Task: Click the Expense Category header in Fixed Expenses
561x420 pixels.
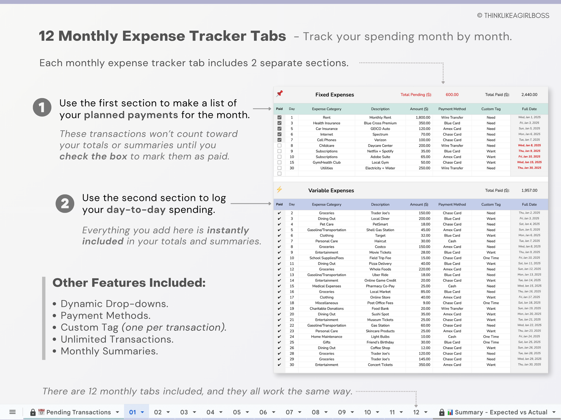Action: click(326, 109)
